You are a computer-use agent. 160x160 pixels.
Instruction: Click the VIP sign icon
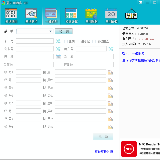132,15
